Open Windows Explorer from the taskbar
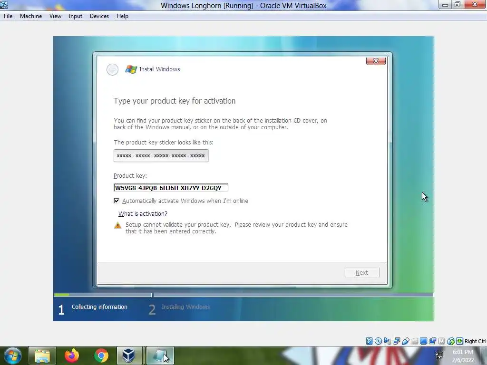 [x=42, y=355]
